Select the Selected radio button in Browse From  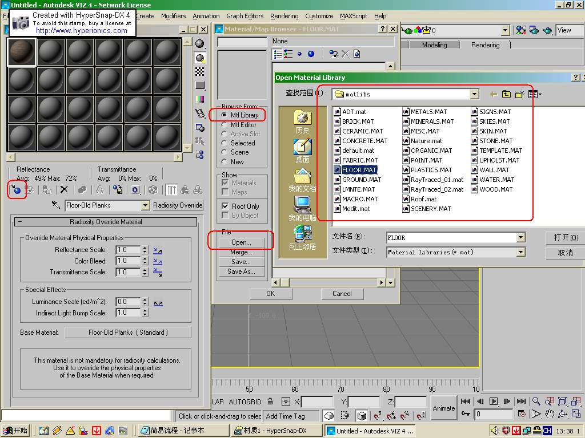224,143
